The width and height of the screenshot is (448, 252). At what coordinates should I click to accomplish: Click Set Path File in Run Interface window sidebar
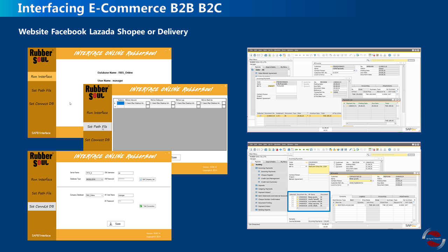click(x=41, y=90)
